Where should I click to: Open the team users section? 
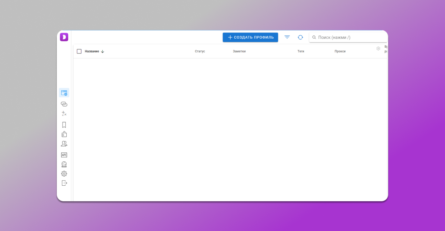pos(64,144)
